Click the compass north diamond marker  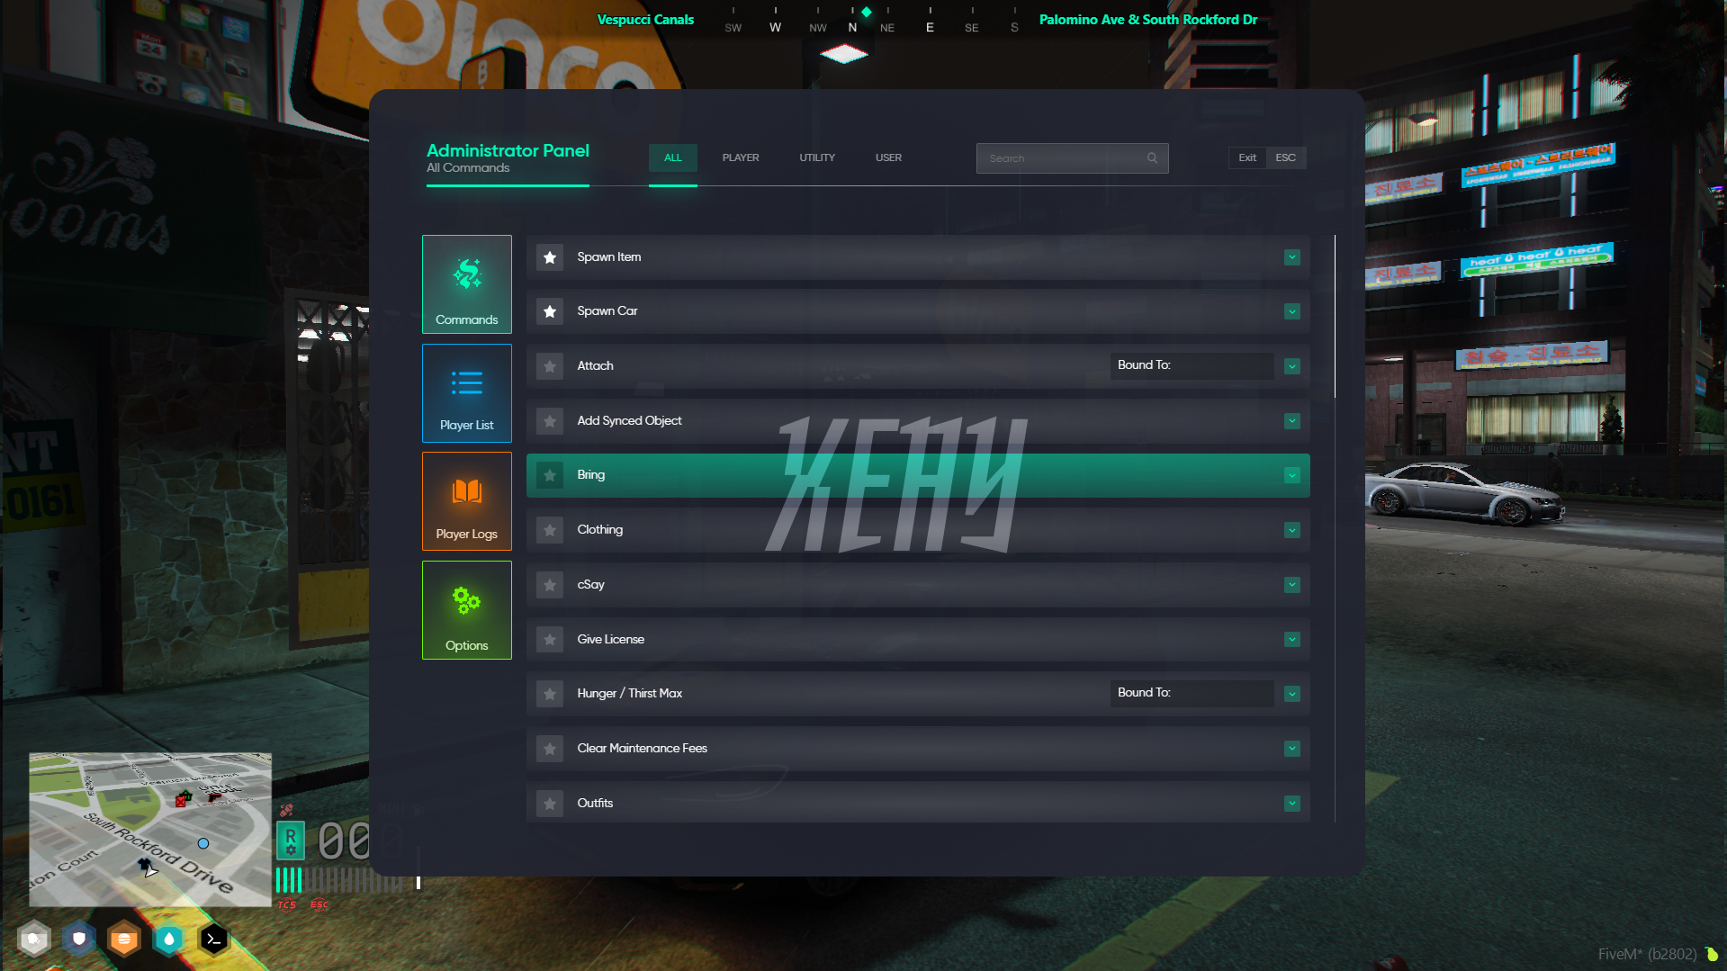866,12
